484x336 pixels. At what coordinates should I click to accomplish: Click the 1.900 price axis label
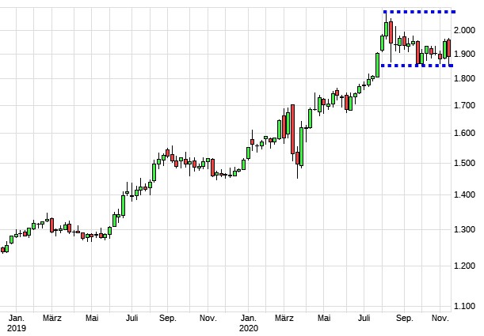pyautogui.click(x=464, y=55)
